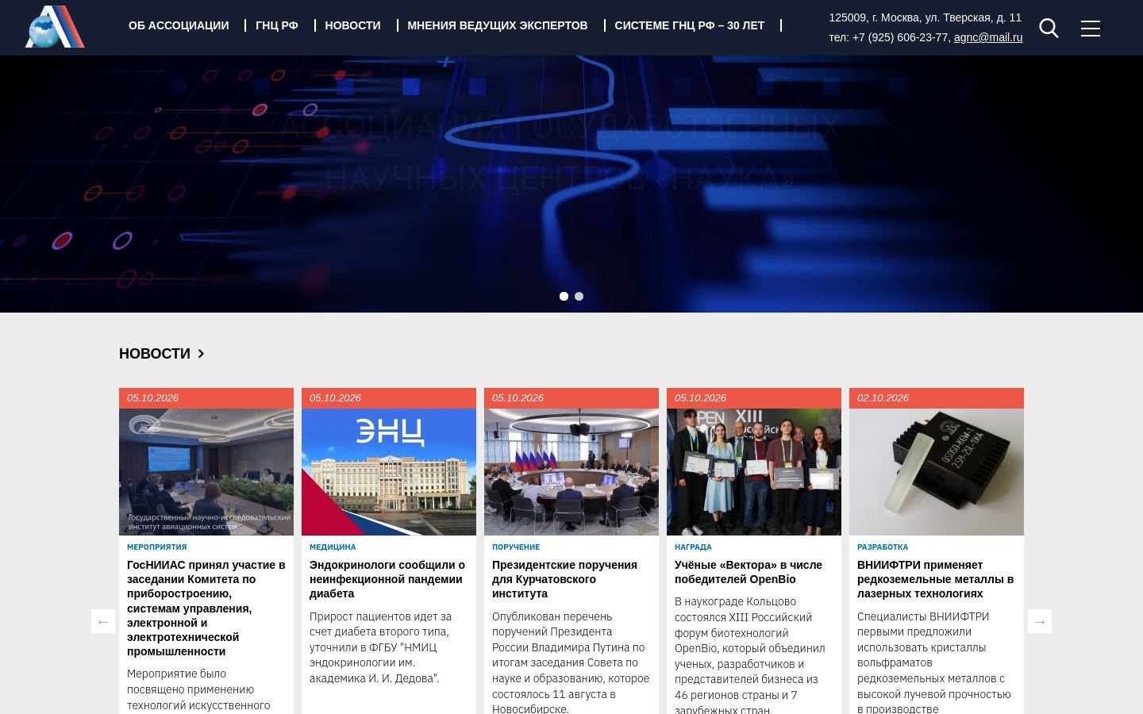Click the hero banner slide image
1143x714 pixels.
click(571, 184)
